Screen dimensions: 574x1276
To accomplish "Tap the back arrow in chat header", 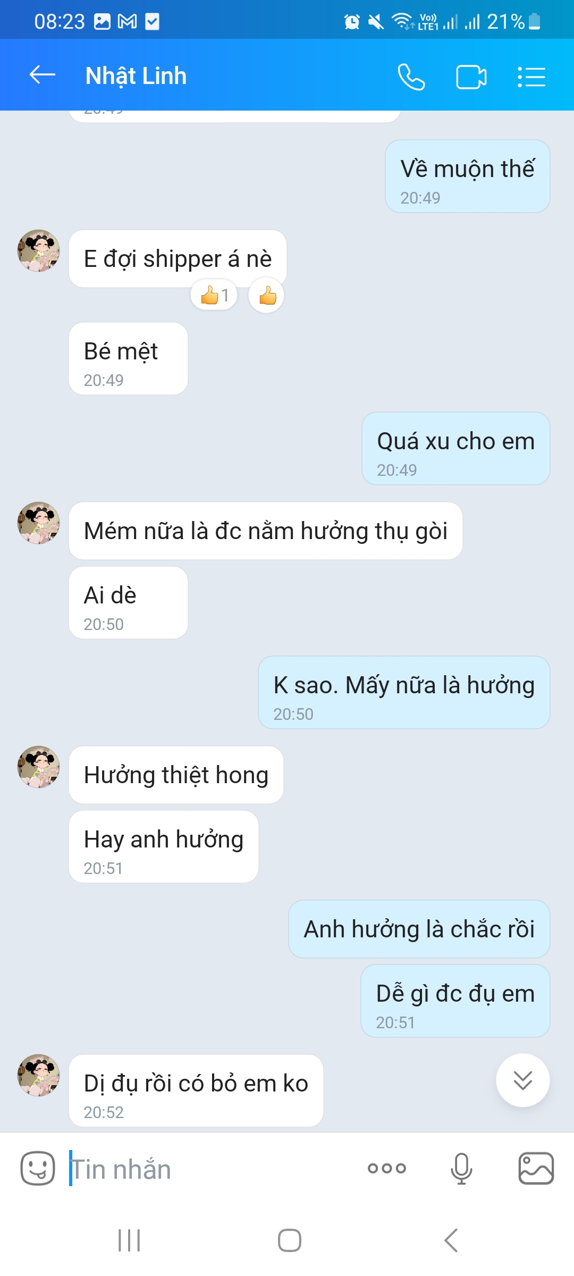I will pyautogui.click(x=43, y=75).
